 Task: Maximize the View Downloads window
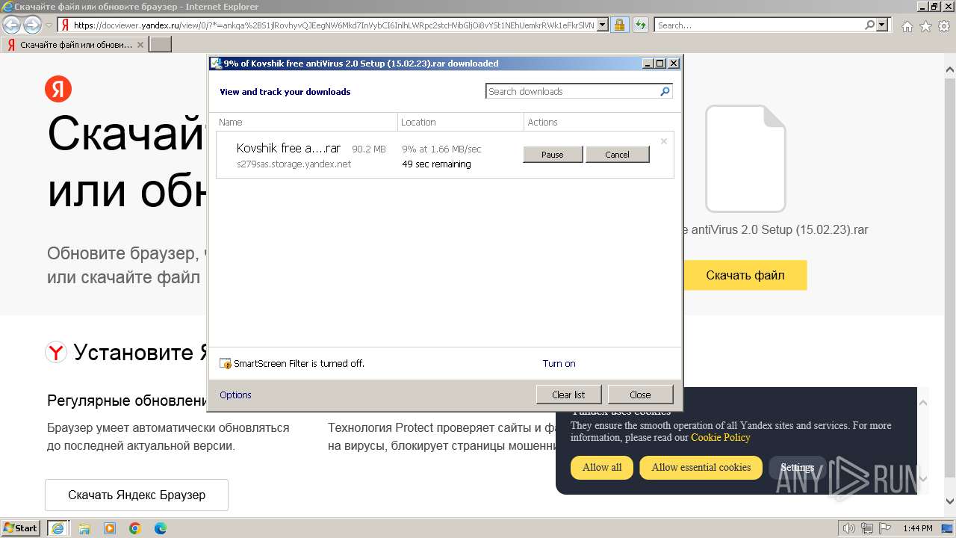click(x=660, y=64)
